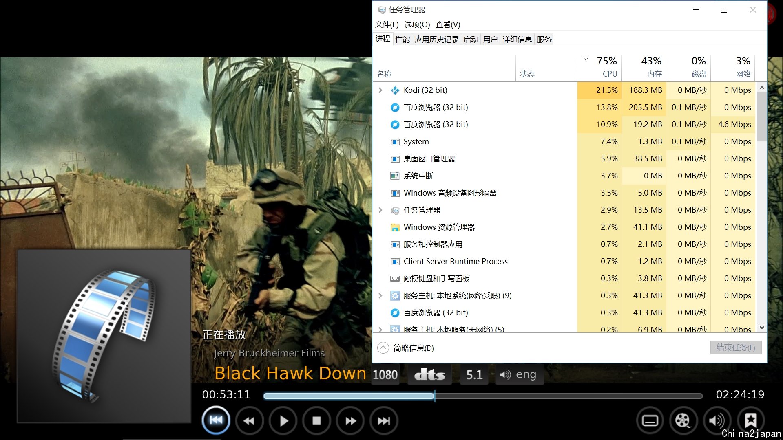Sort by 状态 column header
Screen dimensions: 783x440
pos(546,68)
